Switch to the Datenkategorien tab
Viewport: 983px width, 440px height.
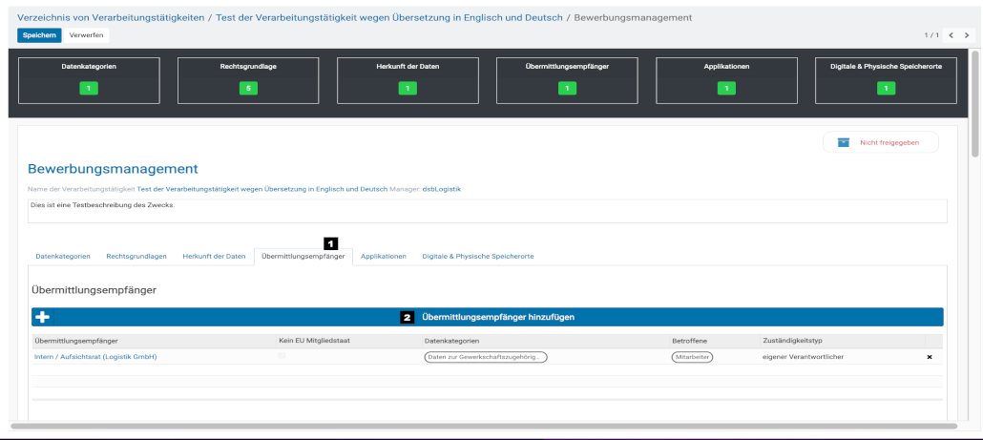[63, 257]
